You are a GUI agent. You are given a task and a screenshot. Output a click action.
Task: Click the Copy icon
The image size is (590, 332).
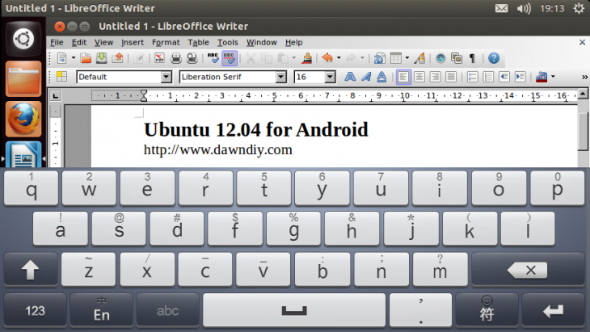pos(267,58)
